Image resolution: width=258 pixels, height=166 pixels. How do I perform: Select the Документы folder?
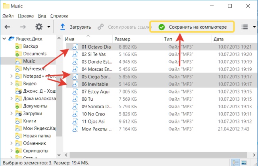[x=35, y=106]
